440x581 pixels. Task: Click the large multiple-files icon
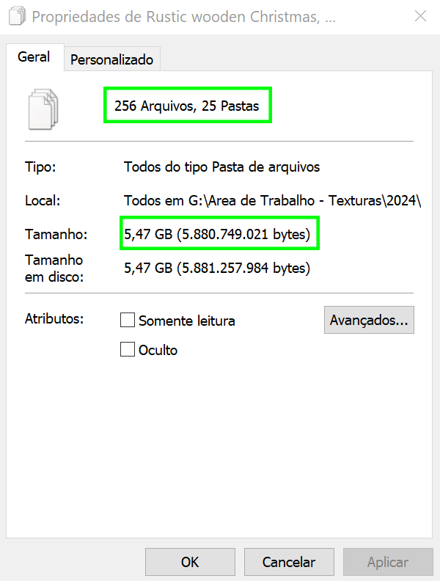click(43, 109)
